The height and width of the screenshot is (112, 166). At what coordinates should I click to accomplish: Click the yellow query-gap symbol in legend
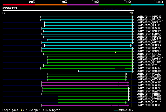pos(21,110)
